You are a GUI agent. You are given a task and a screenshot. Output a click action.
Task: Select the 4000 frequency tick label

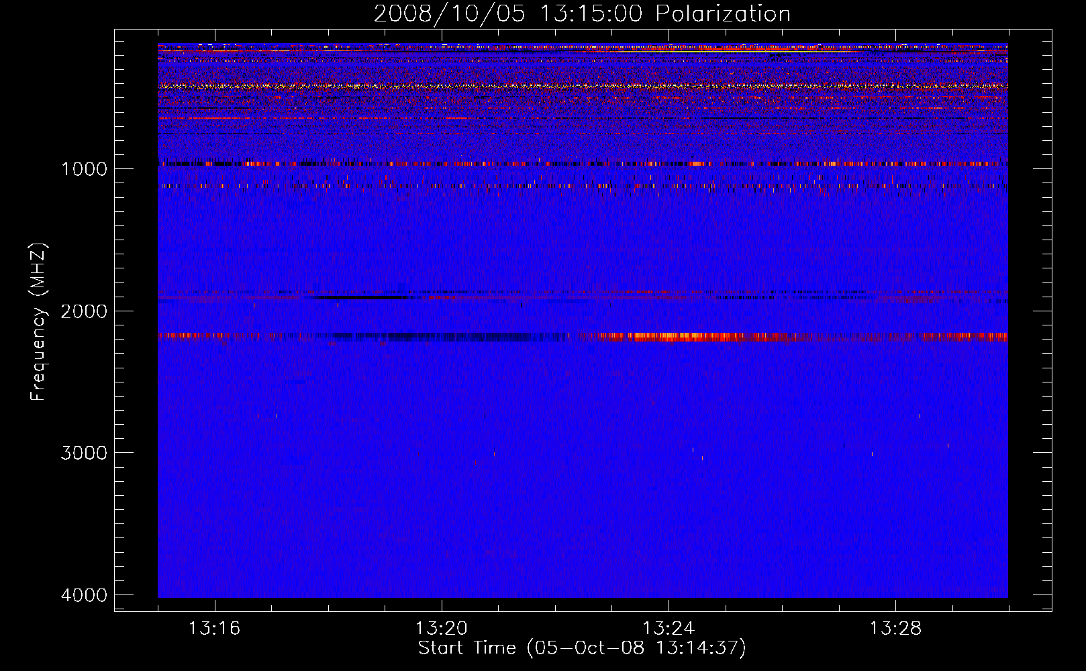point(85,595)
